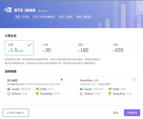Click the 显存: 12 GB tag
Screen dimensions: 143x119
(x=22, y=17)
